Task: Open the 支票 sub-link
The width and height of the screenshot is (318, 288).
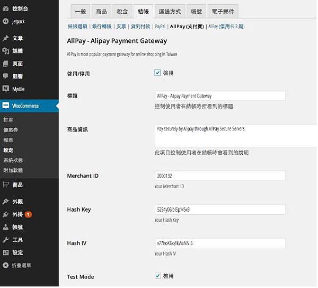Action: [121, 27]
